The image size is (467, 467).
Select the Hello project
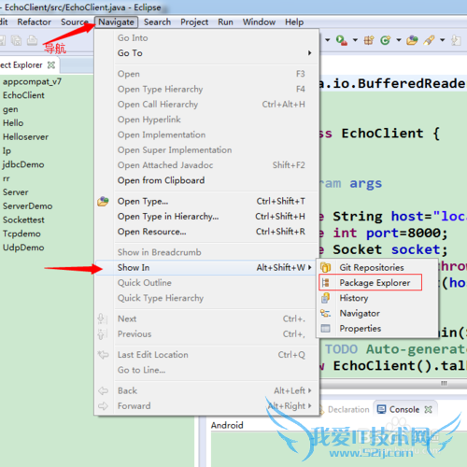point(13,123)
